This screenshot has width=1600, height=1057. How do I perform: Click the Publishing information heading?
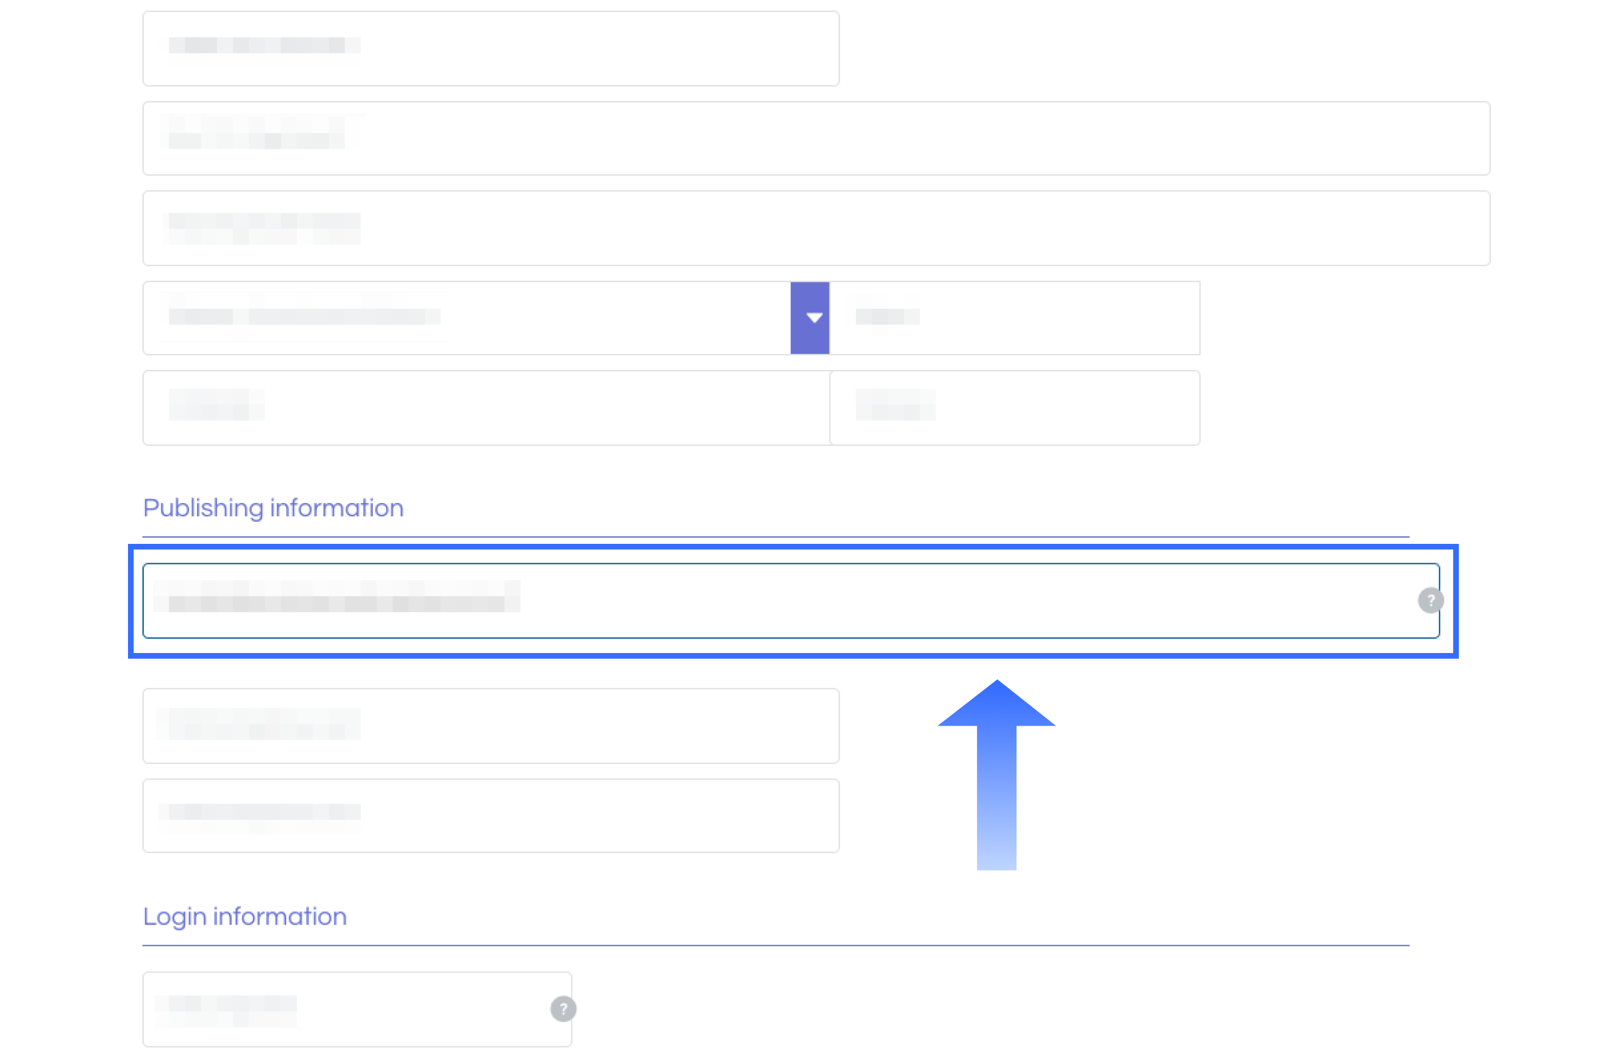click(x=273, y=507)
